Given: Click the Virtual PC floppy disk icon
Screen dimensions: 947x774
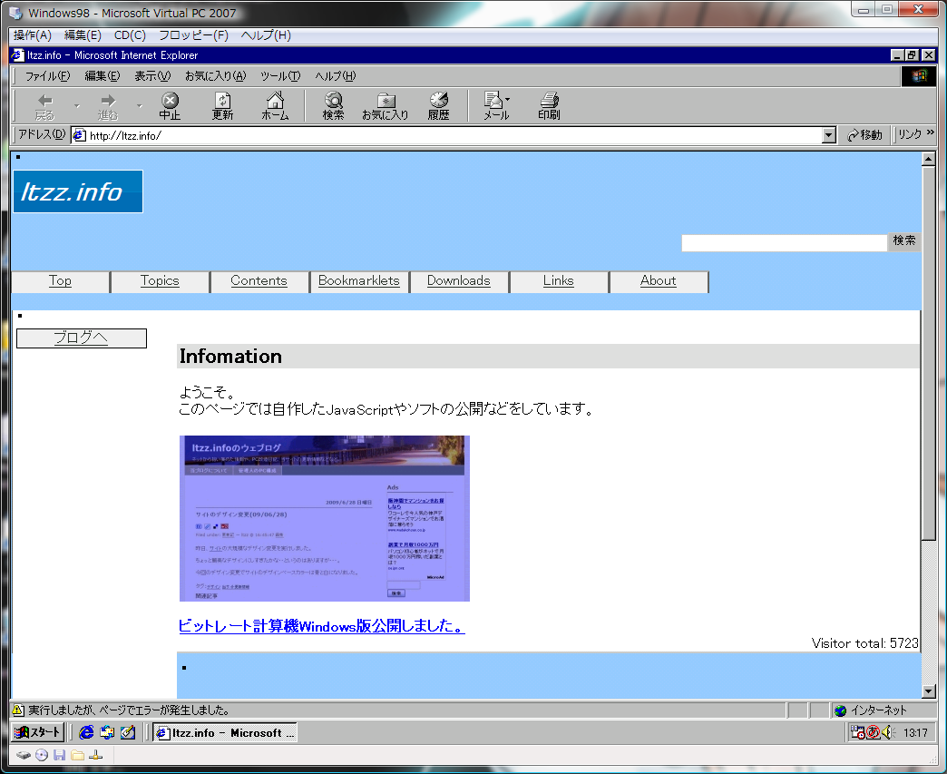Looking at the screenshot, I should click(x=59, y=755).
